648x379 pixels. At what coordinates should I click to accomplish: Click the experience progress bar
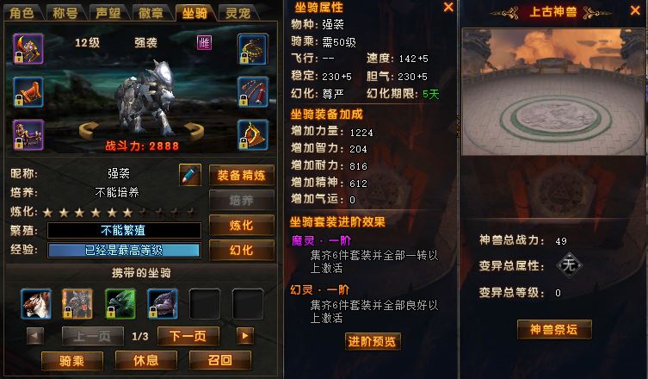[x=124, y=250]
